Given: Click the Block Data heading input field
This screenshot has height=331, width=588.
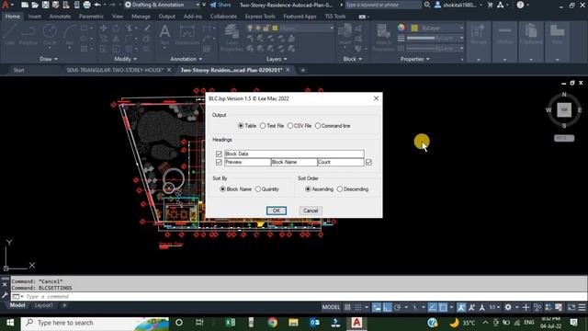Looking at the screenshot, I should click(294, 154).
